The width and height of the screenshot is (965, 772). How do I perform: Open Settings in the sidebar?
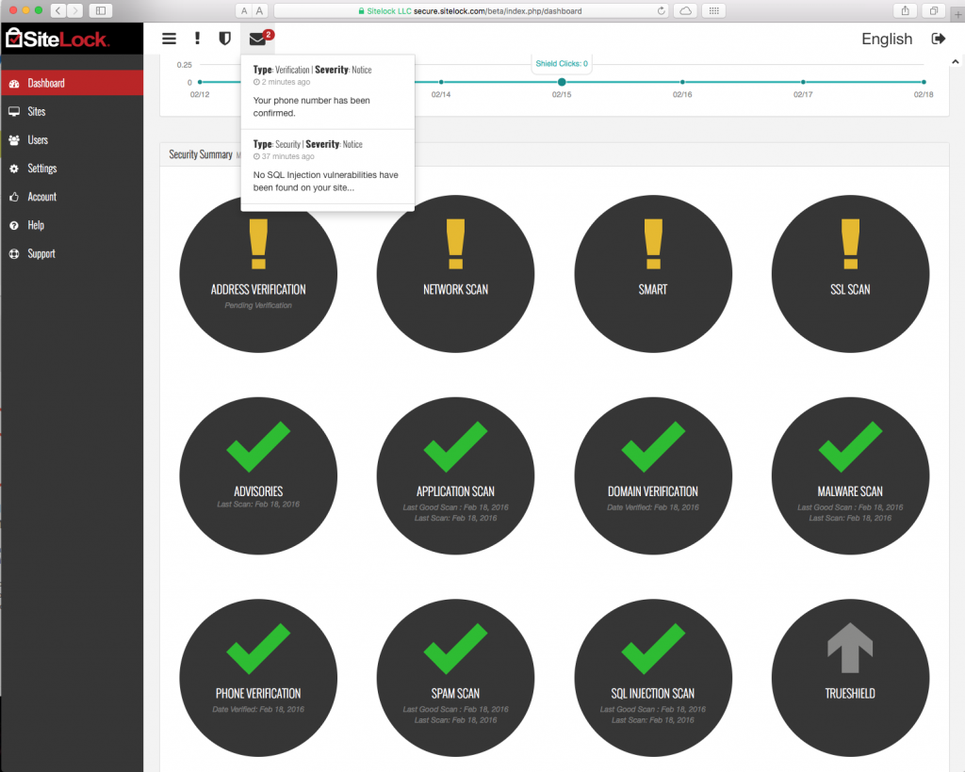click(41, 169)
